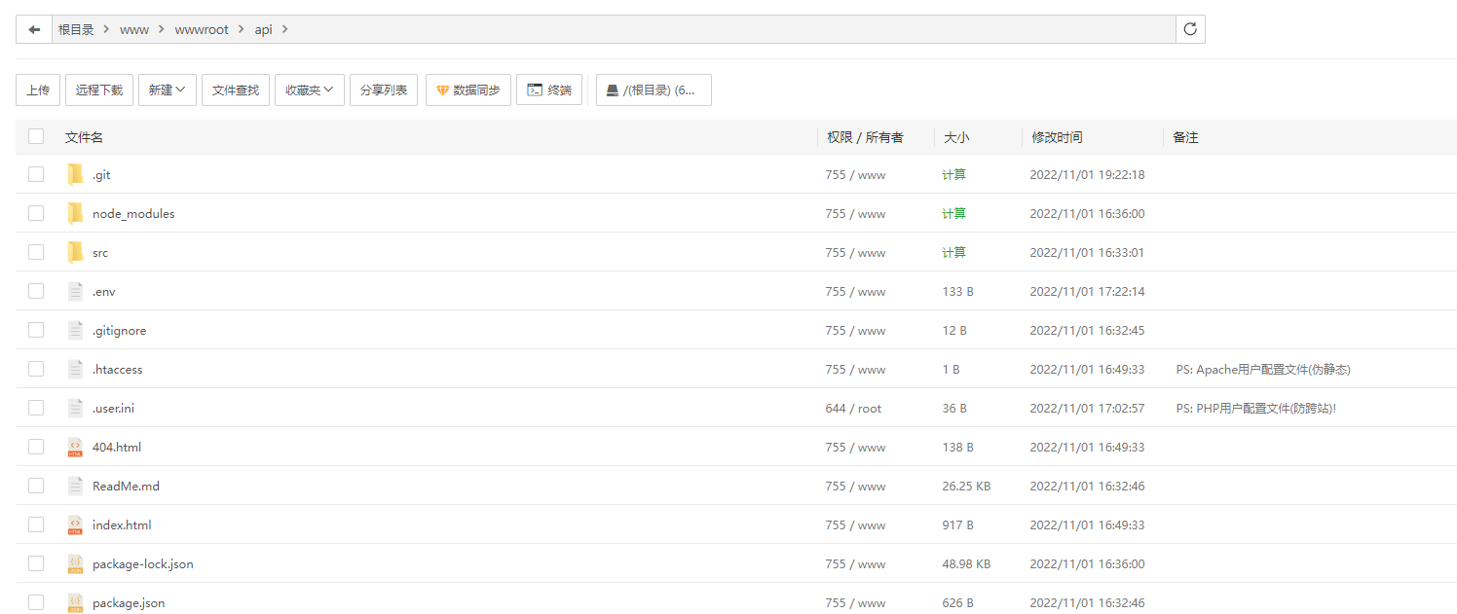Click the .user.ini file name

[x=113, y=408]
